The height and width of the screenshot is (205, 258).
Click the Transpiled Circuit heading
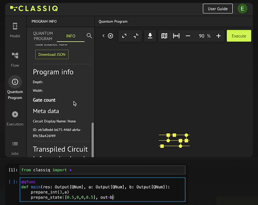60,149
